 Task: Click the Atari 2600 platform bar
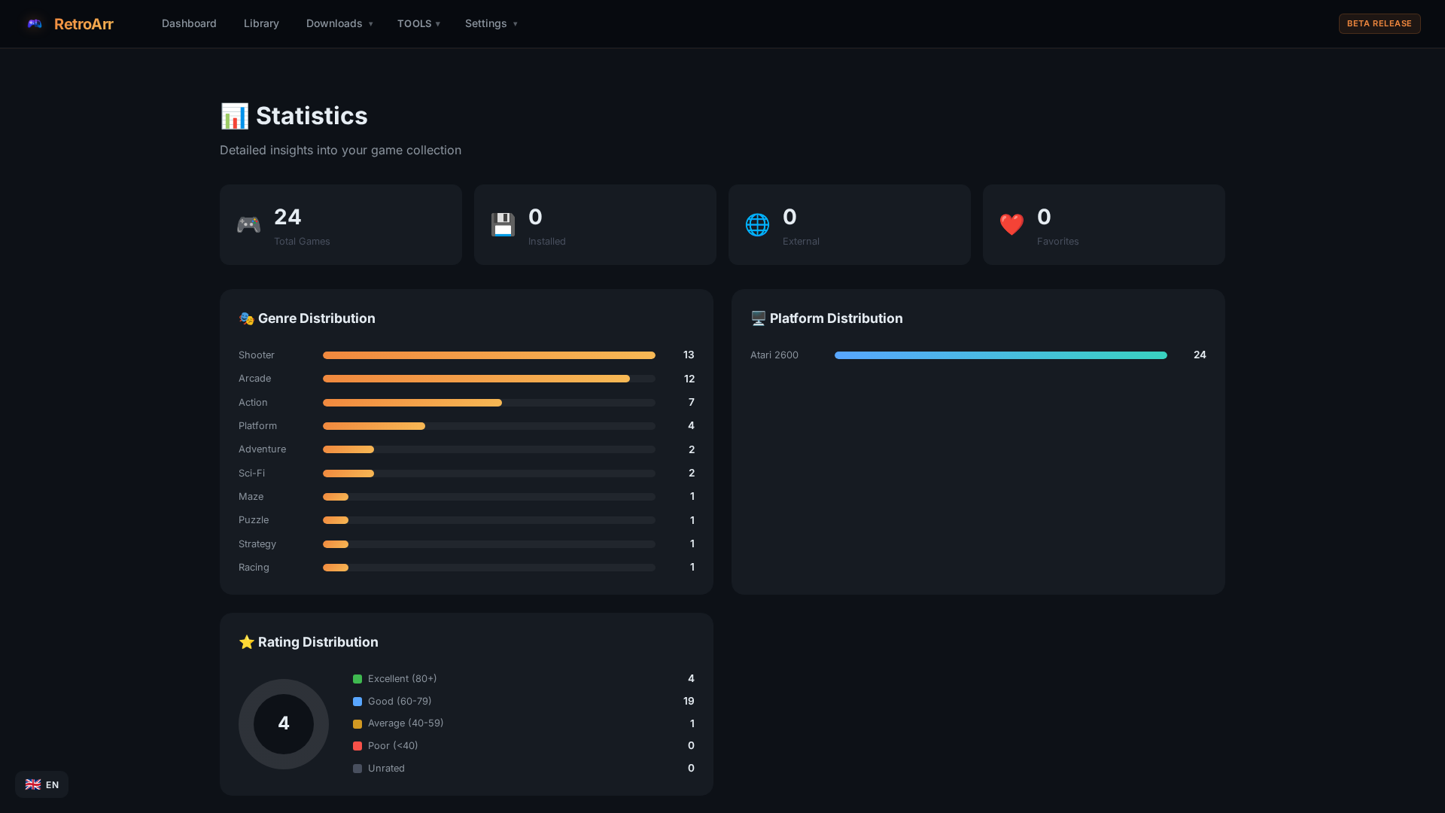point(1000,355)
